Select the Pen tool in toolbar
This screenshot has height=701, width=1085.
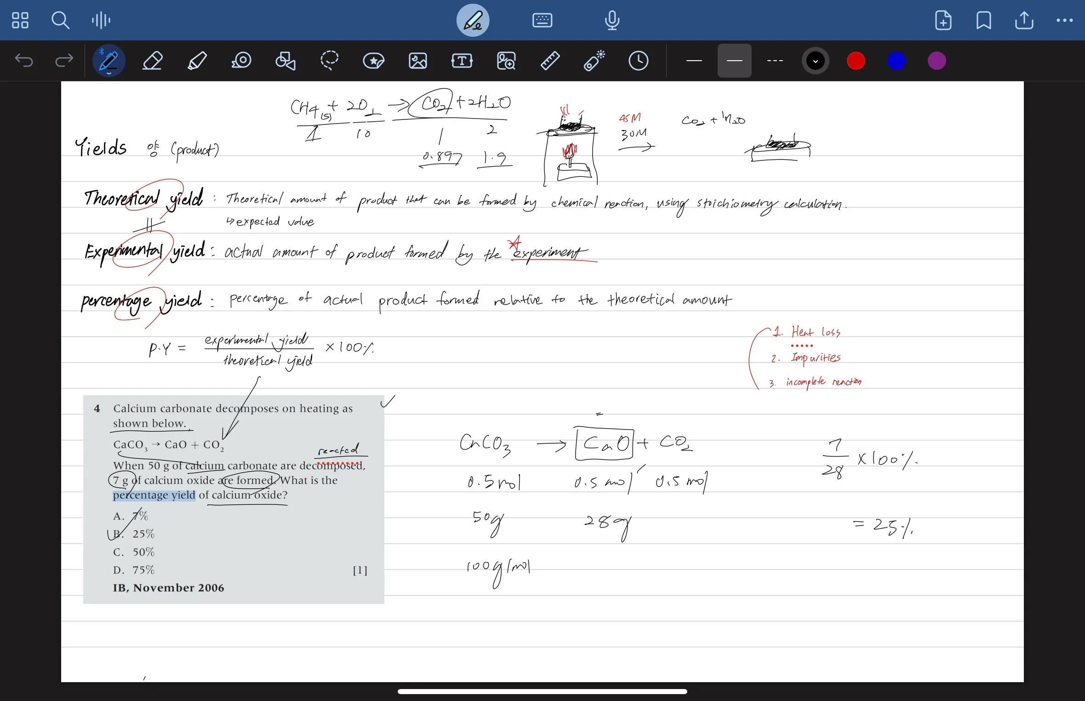point(108,61)
